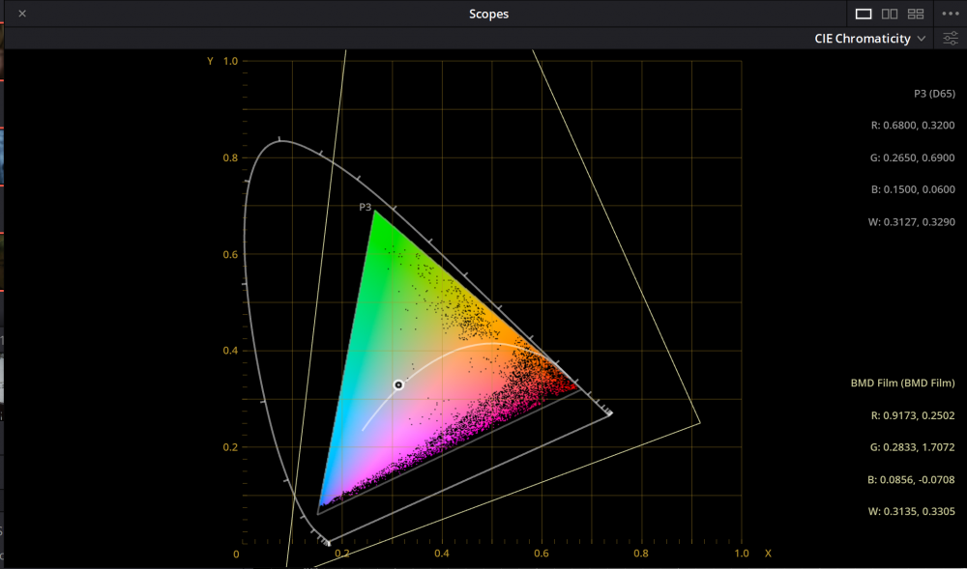The height and width of the screenshot is (569, 967).
Task: Click the red corner of the P3 triangle
Action: click(578, 388)
